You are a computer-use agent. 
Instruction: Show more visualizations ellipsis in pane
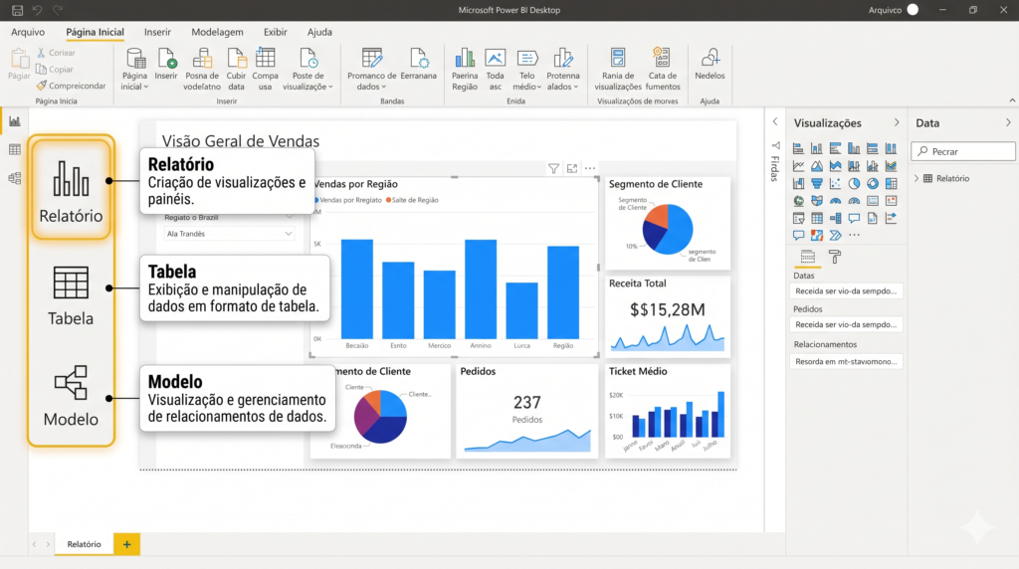click(x=854, y=235)
